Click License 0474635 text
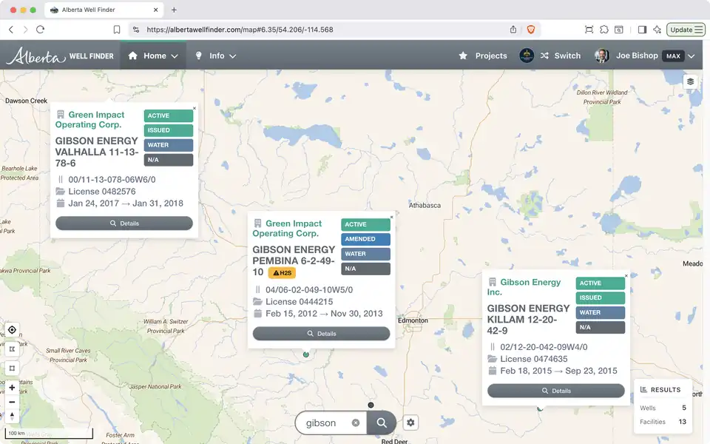The height and width of the screenshot is (444, 710). coord(534,359)
